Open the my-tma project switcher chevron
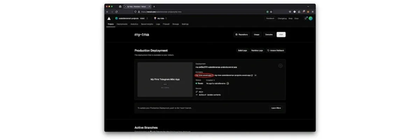Viewport: 420px width, 140px height. click(x=166, y=18)
